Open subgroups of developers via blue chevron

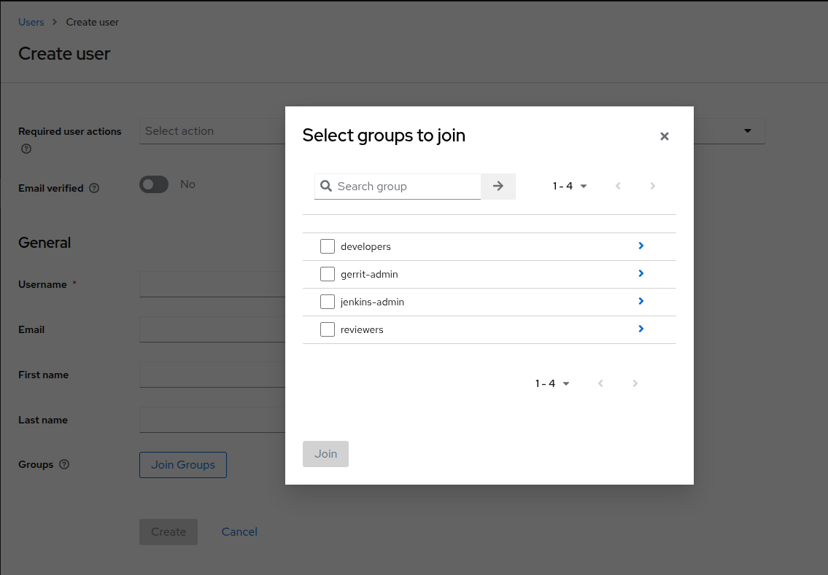click(x=641, y=246)
